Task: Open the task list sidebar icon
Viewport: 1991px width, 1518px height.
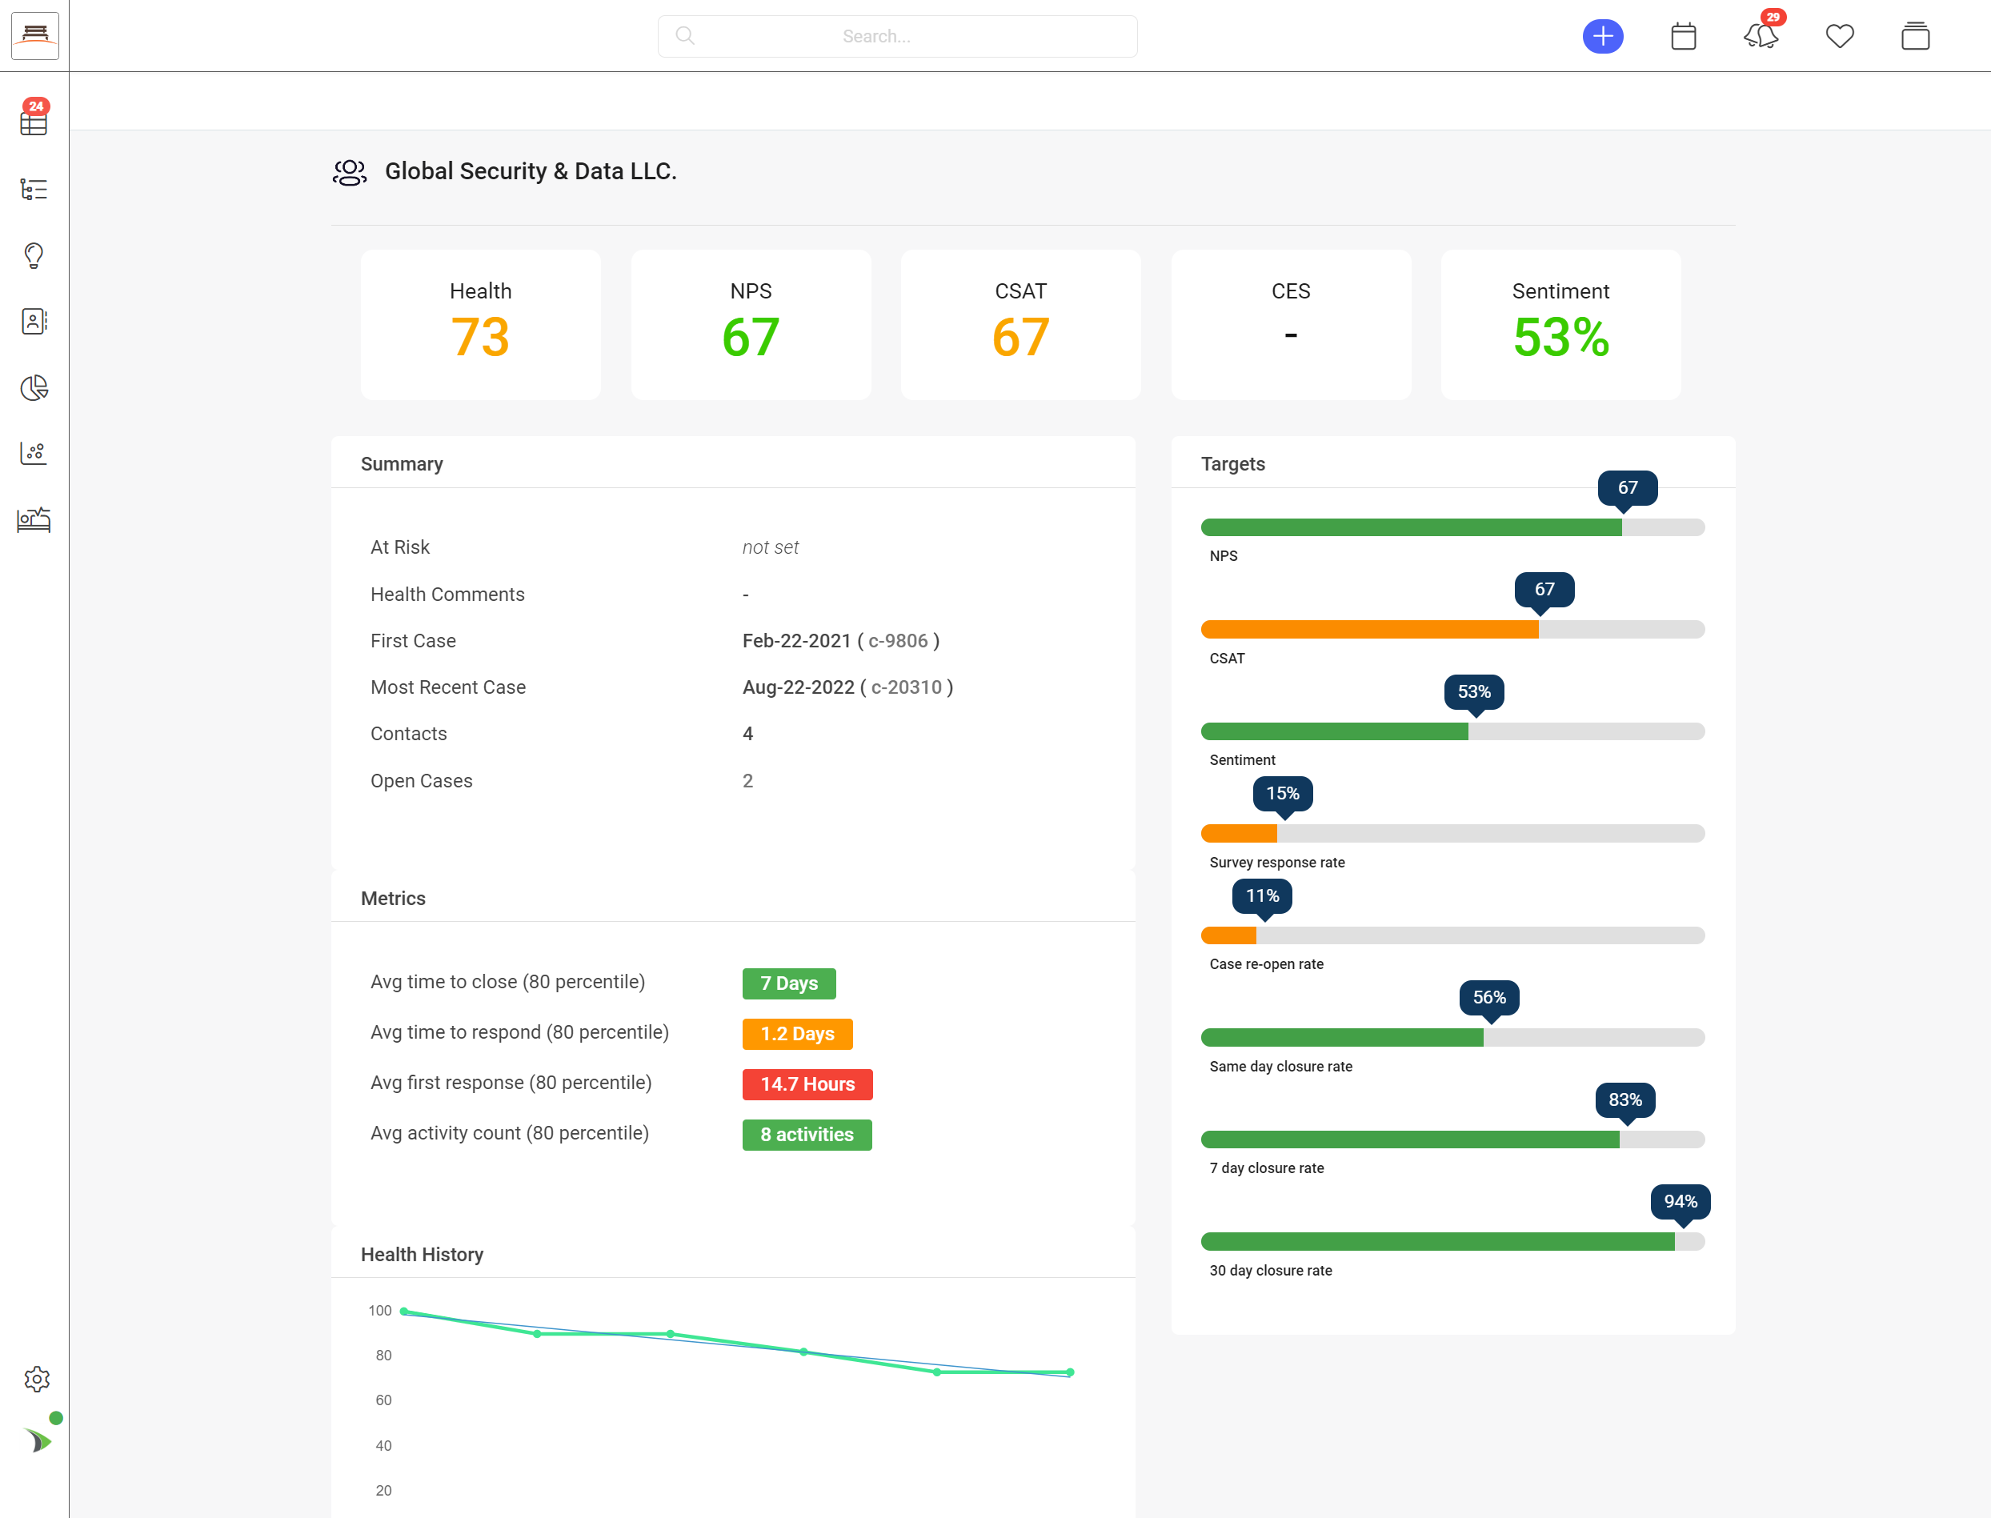Action: point(34,189)
